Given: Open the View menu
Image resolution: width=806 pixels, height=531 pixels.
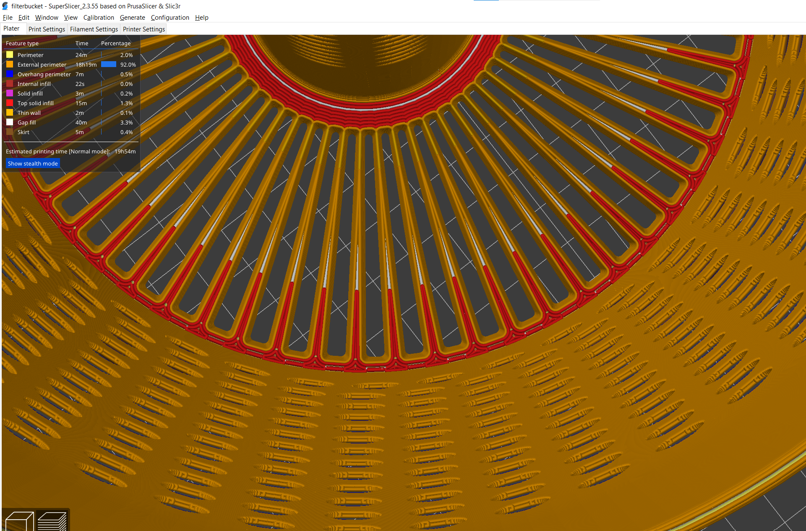Looking at the screenshot, I should tap(70, 18).
